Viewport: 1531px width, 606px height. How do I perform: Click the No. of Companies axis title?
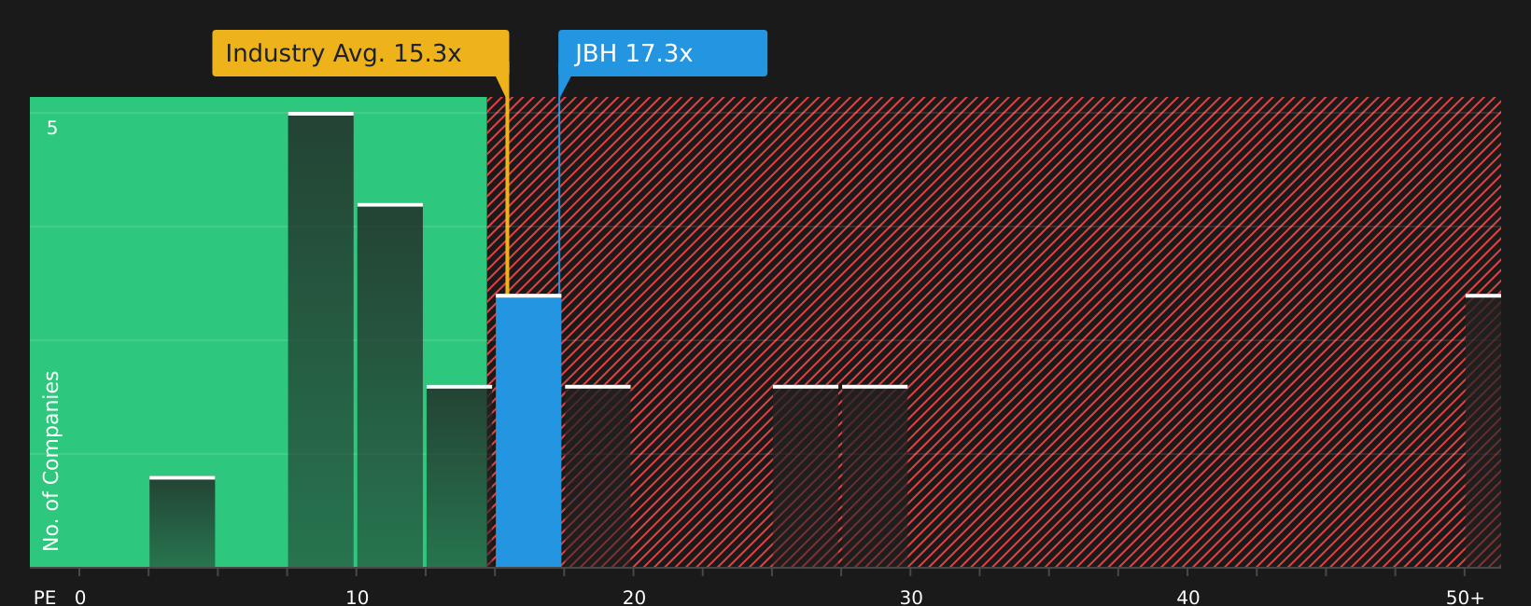point(51,461)
